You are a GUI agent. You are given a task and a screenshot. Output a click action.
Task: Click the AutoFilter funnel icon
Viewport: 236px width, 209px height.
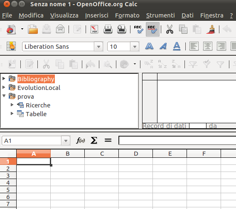tap(193, 64)
